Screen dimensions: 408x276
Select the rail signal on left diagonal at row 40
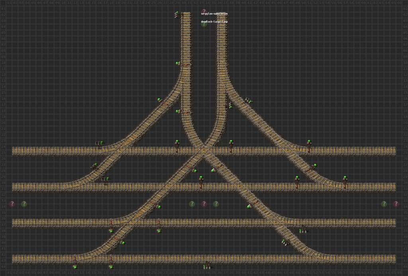[x=123, y=243]
